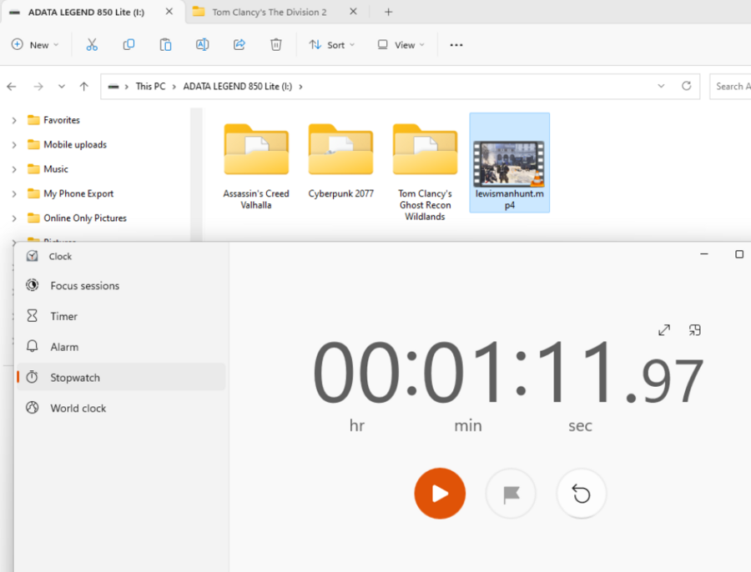Open the View layout dropdown
This screenshot has width=751, height=572.
coord(401,45)
